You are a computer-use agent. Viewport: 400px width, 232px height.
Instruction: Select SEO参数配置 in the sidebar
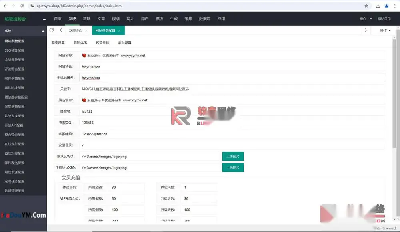click(14, 50)
